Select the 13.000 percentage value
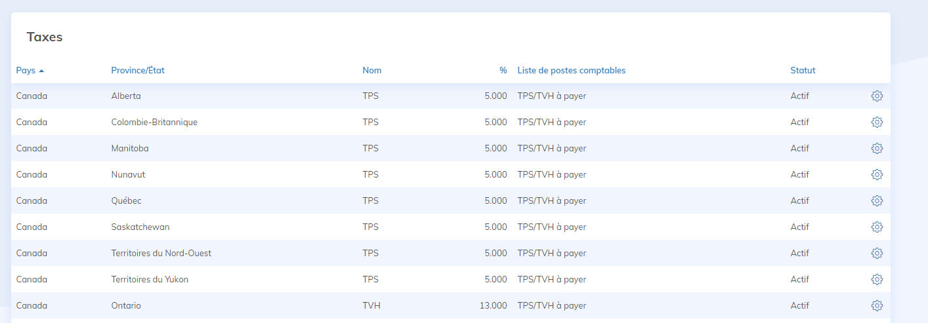 493,306
